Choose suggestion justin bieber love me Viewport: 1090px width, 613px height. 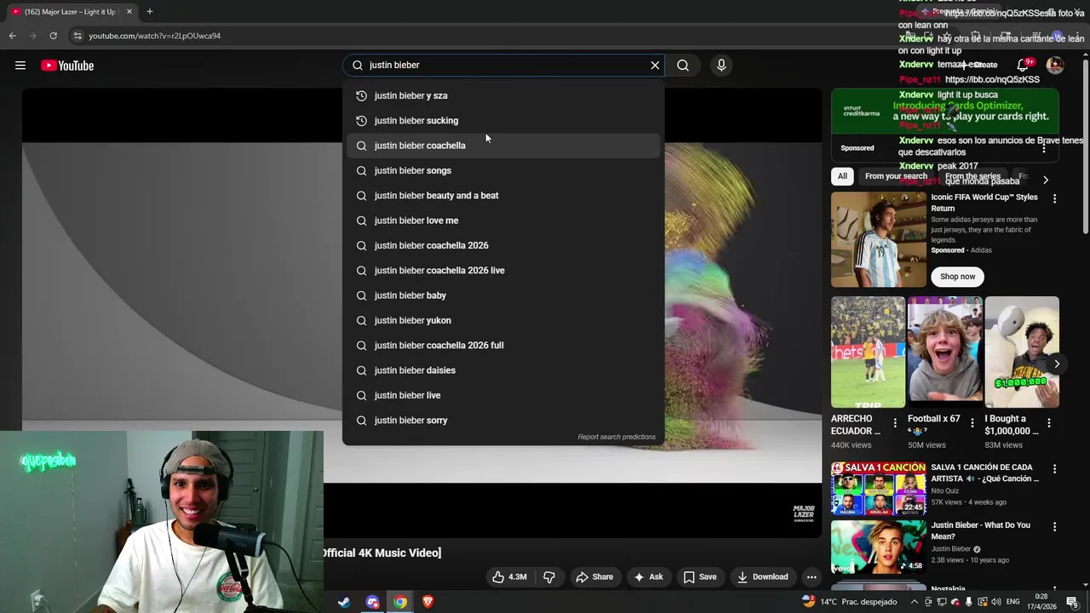(x=503, y=221)
